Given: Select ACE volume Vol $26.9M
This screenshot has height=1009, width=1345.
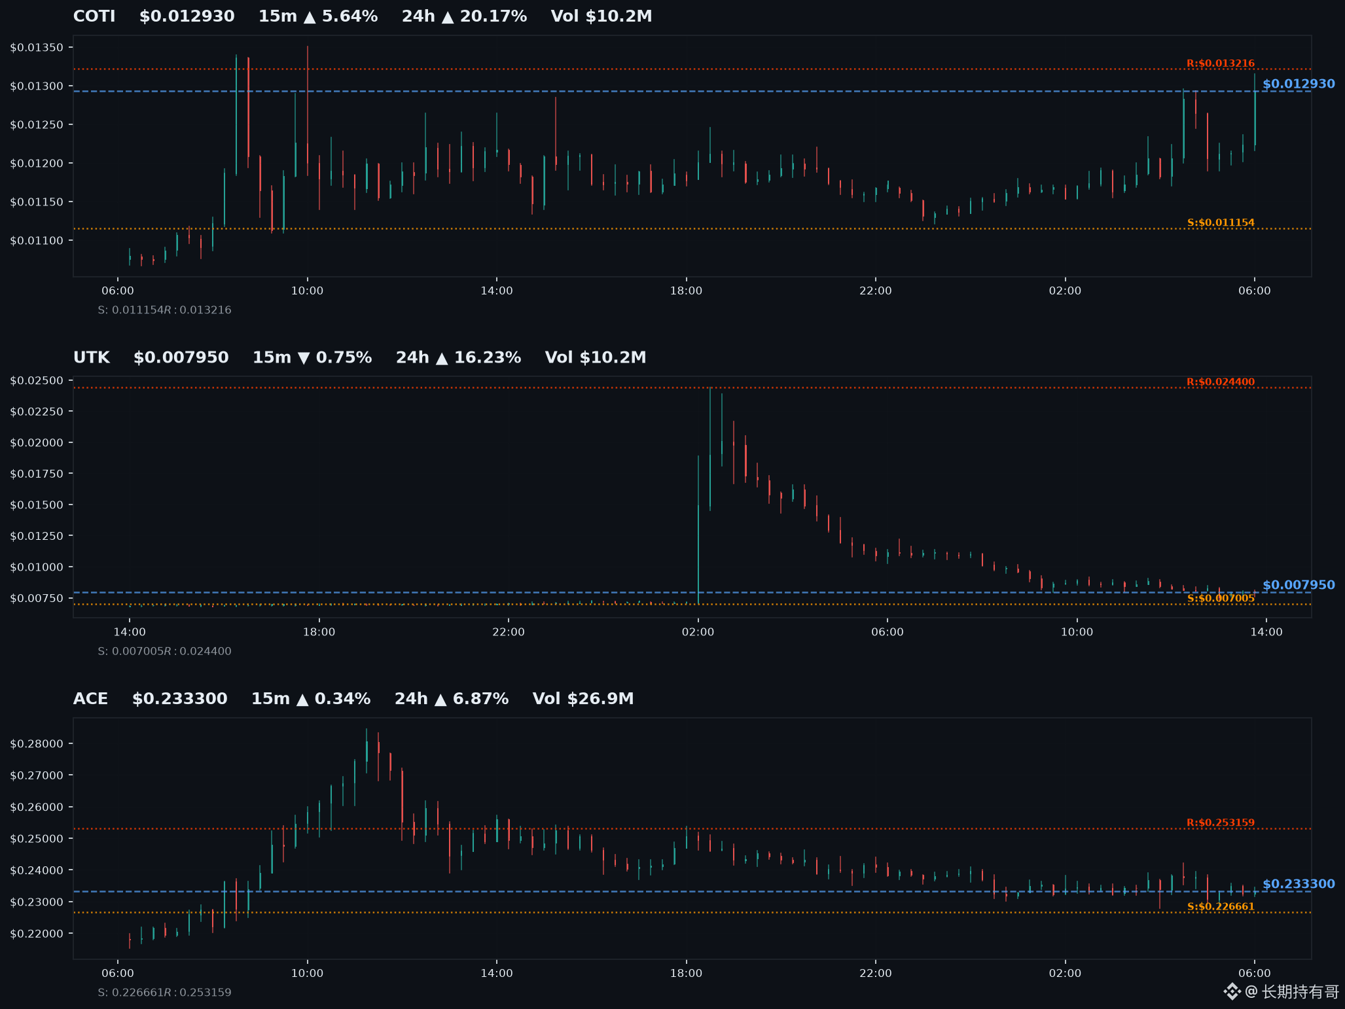Looking at the screenshot, I should pos(583,699).
